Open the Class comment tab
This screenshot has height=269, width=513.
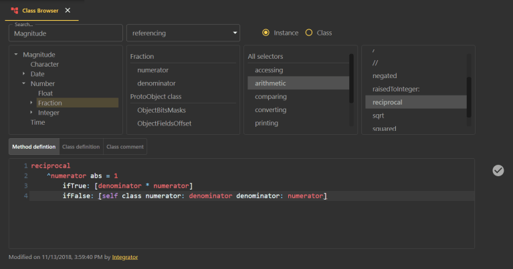[125, 147]
